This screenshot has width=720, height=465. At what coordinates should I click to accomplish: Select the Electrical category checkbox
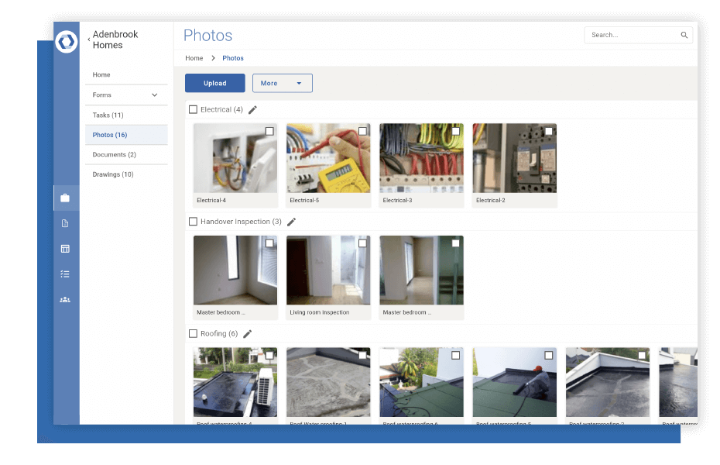click(193, 109)
